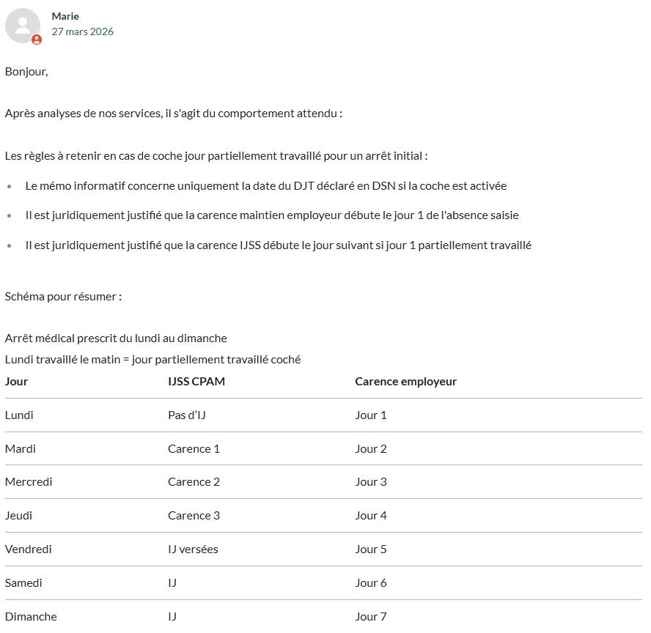Click the bullet about carence maintien employeur
This screenshot has width=651, height=633.
271,215
